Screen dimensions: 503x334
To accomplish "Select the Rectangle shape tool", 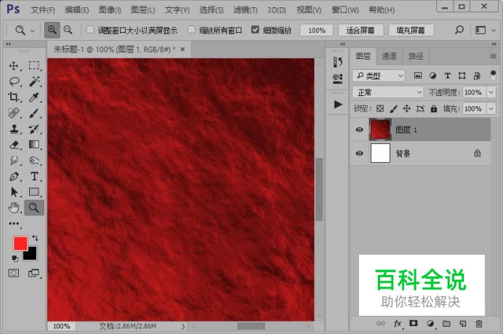I will tap(34, 192).
